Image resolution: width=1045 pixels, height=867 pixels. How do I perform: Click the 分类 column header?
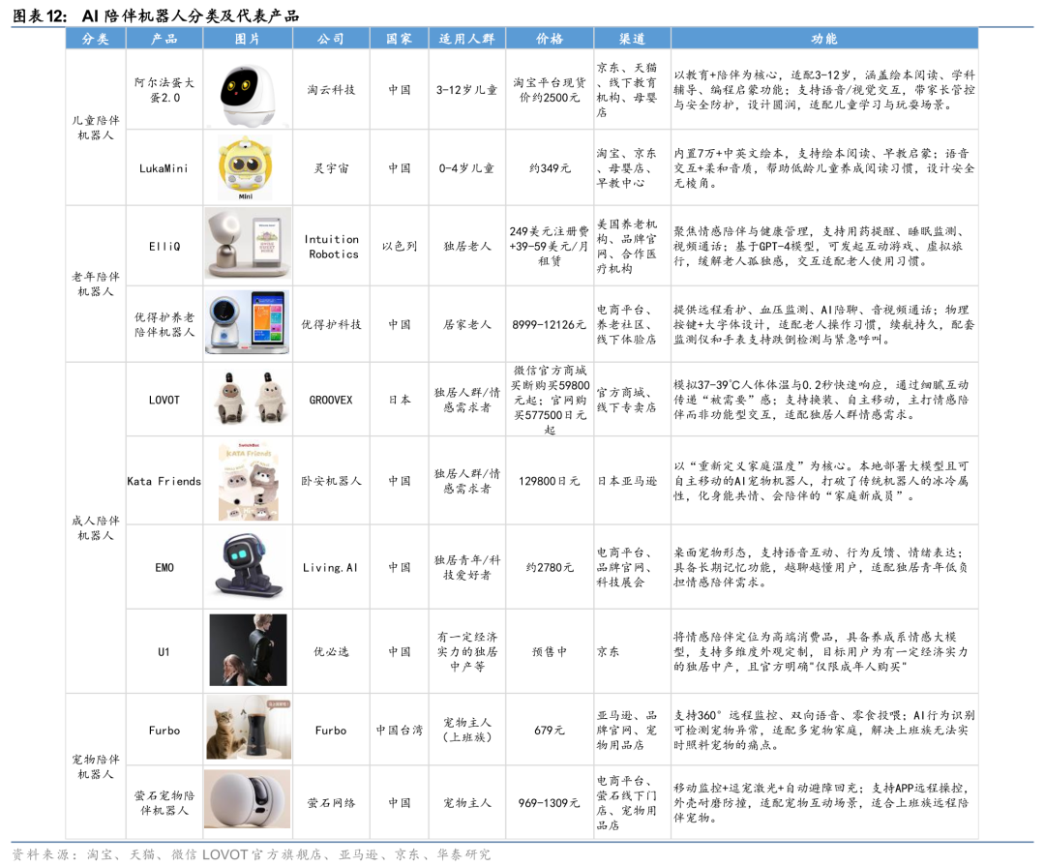[96, 39]
